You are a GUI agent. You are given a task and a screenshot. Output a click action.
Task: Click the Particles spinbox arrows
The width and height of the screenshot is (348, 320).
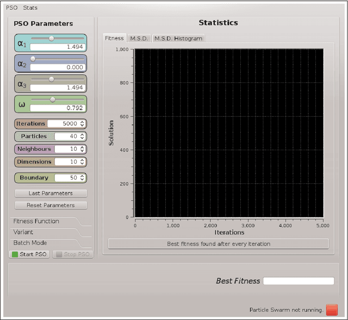(x=82, y=137)
